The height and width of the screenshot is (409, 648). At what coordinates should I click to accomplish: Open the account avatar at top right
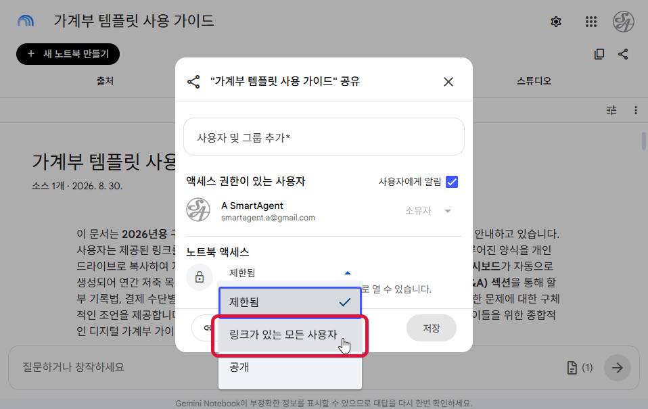[623, 22]
